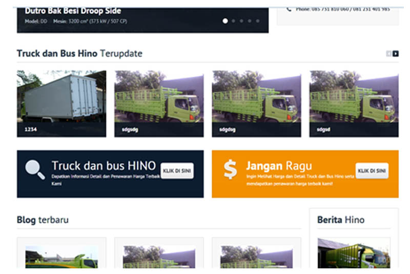
Task: Click the magnifying glass search icon
Action: (35, 170)
